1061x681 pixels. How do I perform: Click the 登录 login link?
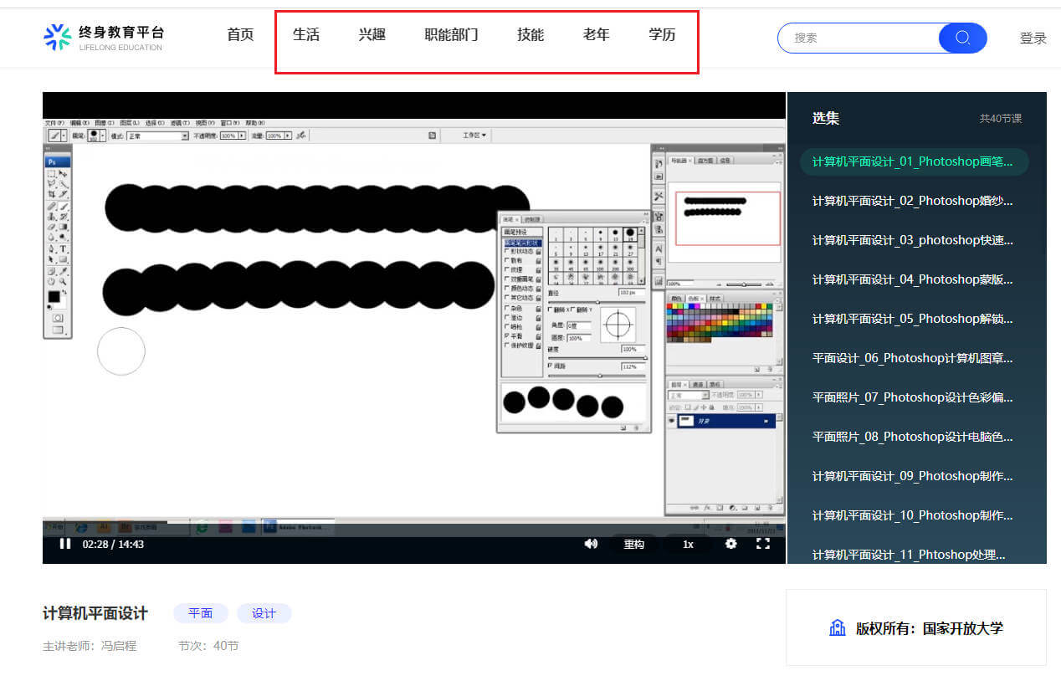(1033, 38)
